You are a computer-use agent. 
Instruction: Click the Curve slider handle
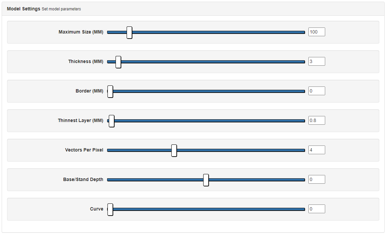coord(110,210)
